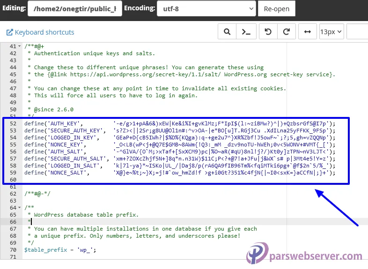Viewport: 368px width, 269px height.
Task: Click 'You can change these at any point' line
Action: [157, 88]
